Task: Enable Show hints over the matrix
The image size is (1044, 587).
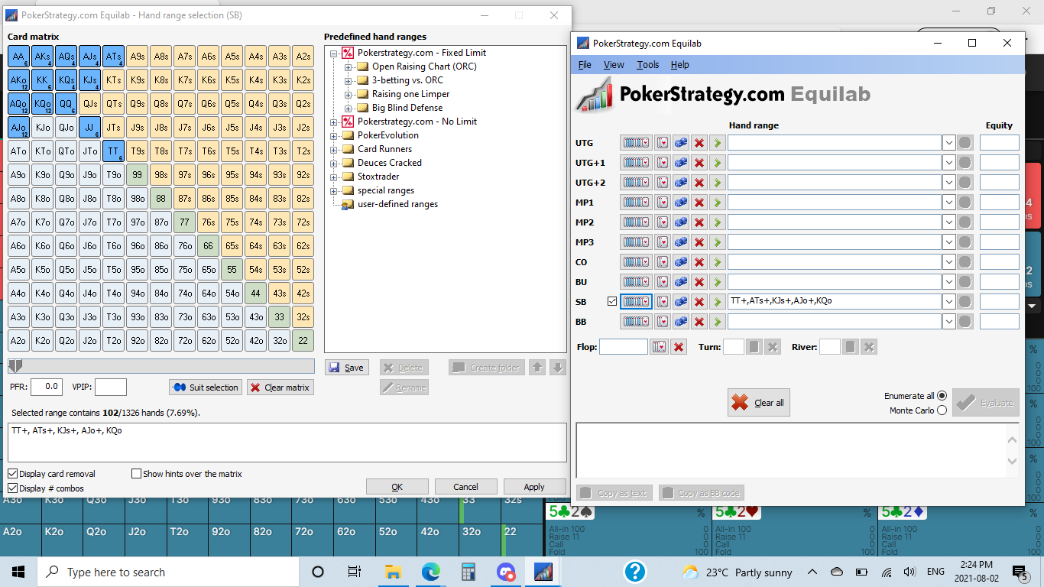Action: point(137,474)
